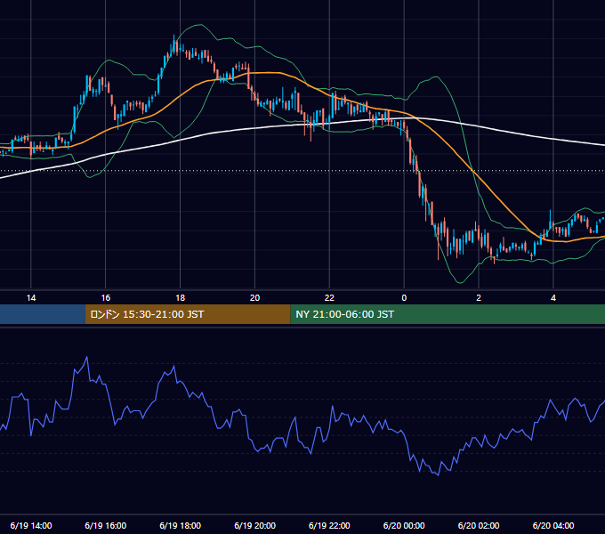Click the 6/19 22:00 date label

(329, 525)
